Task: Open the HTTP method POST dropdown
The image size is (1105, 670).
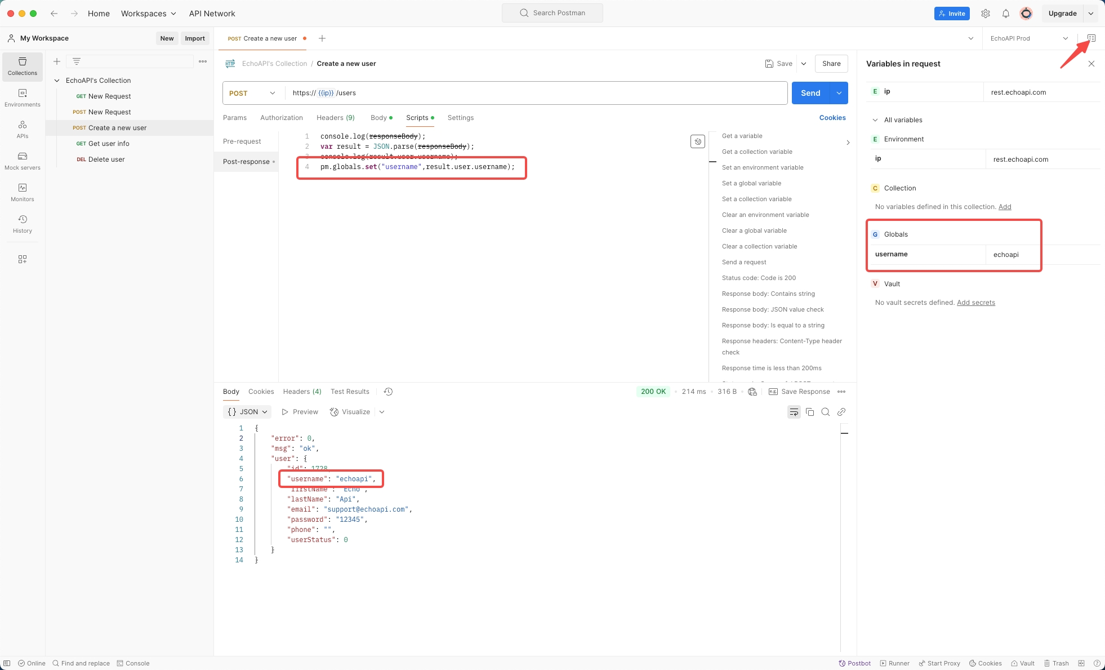Action: coord(252,93)
